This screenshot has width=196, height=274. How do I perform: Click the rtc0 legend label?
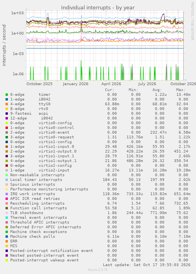[43, 109]
